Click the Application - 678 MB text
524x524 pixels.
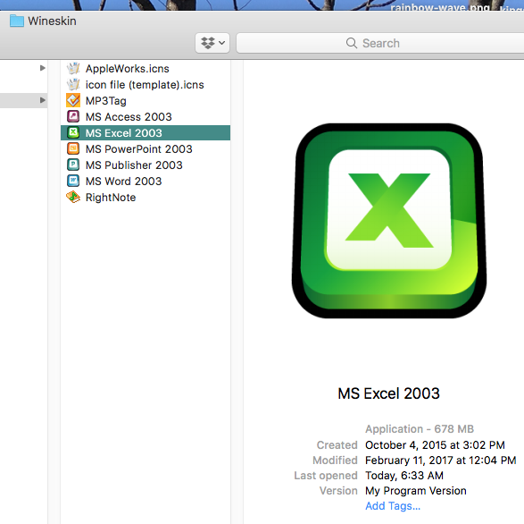coord(420,429)
